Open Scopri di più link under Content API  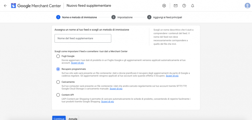tap(108, 102)
